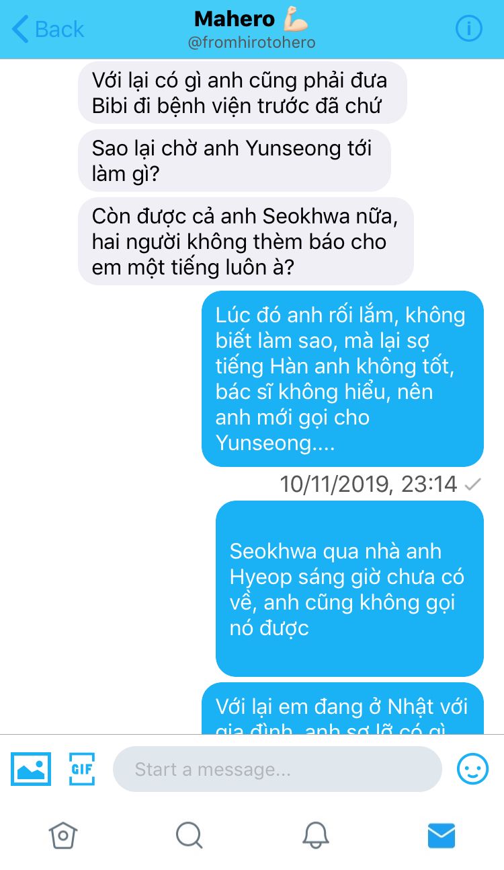Select message about taking Bibi to hospital

coord(243,93)
